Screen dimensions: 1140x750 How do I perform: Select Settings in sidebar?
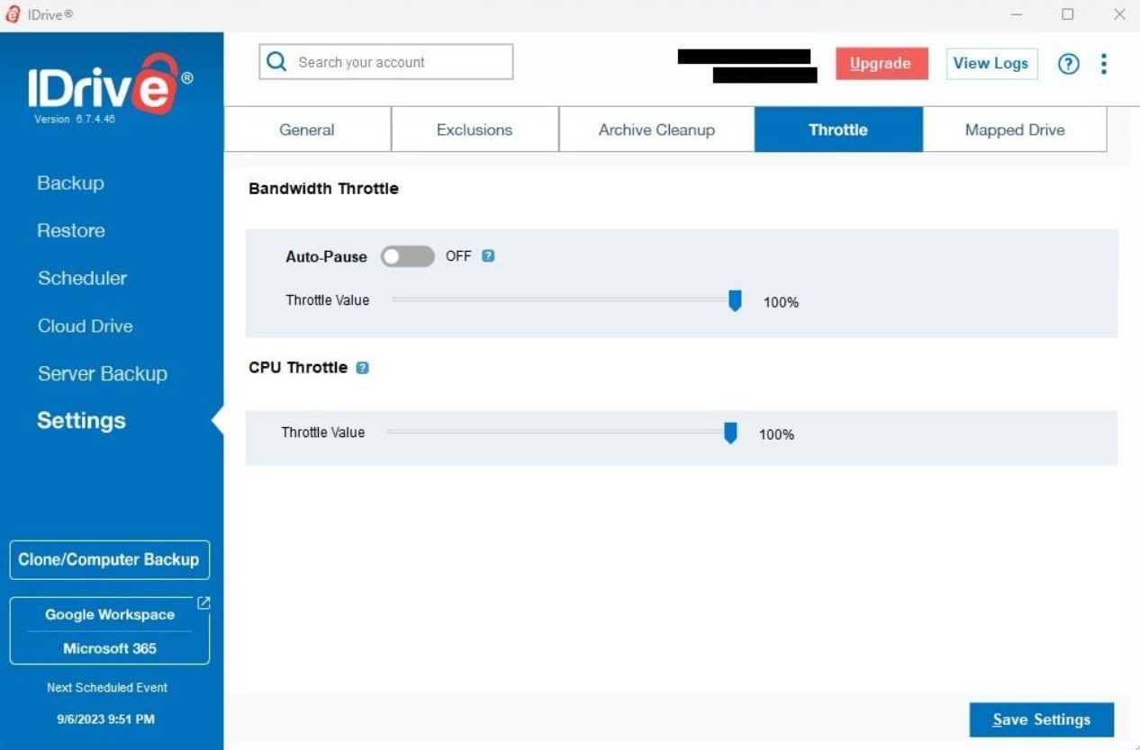click(x=81, y=421)
